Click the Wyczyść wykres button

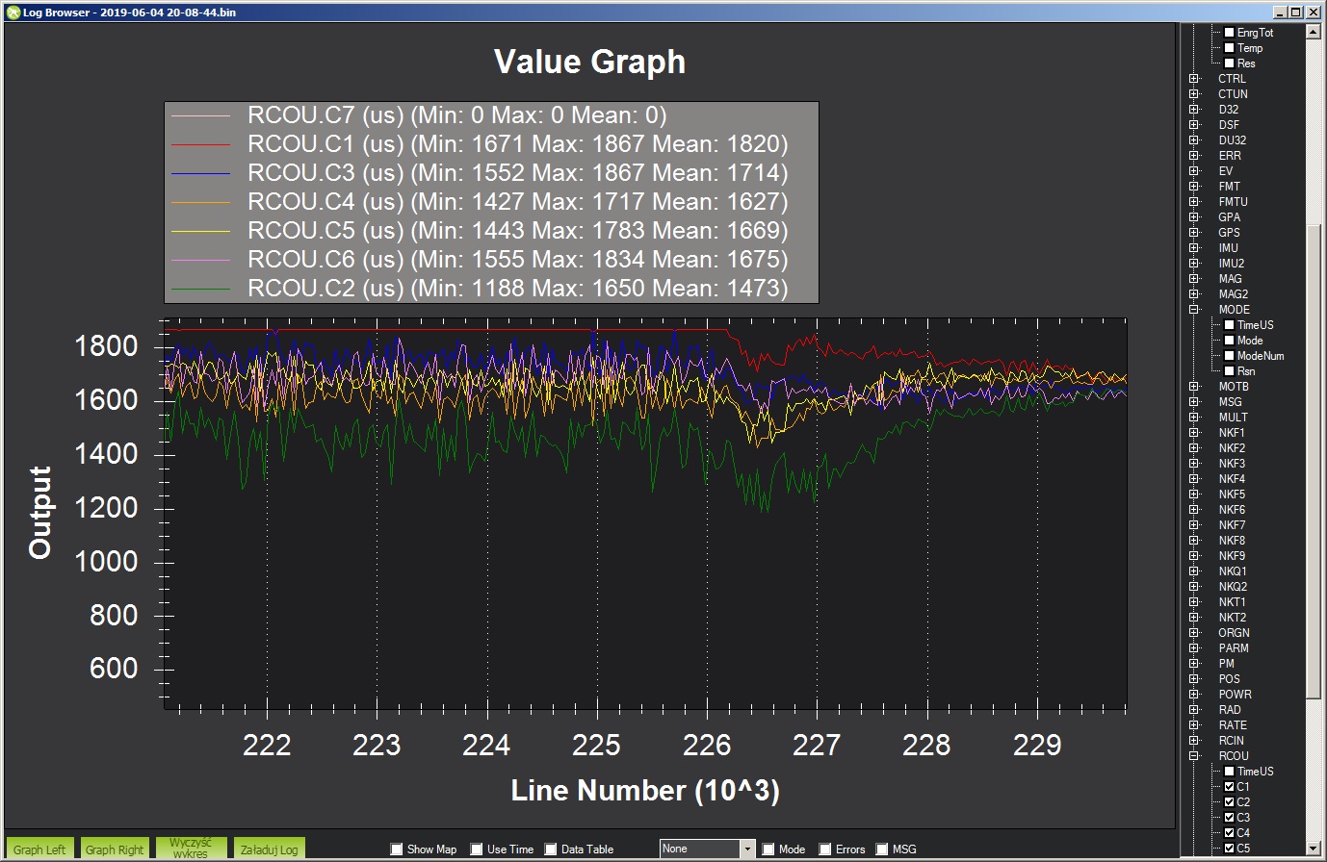[x=191, y=849]
